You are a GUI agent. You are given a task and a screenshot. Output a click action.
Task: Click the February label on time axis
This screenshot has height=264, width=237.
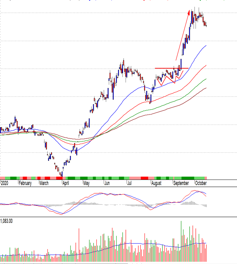pyautogui.click(x=25, y=183)
